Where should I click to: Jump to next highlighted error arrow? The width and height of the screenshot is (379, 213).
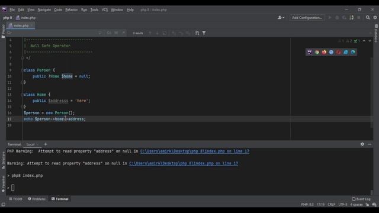370,41
